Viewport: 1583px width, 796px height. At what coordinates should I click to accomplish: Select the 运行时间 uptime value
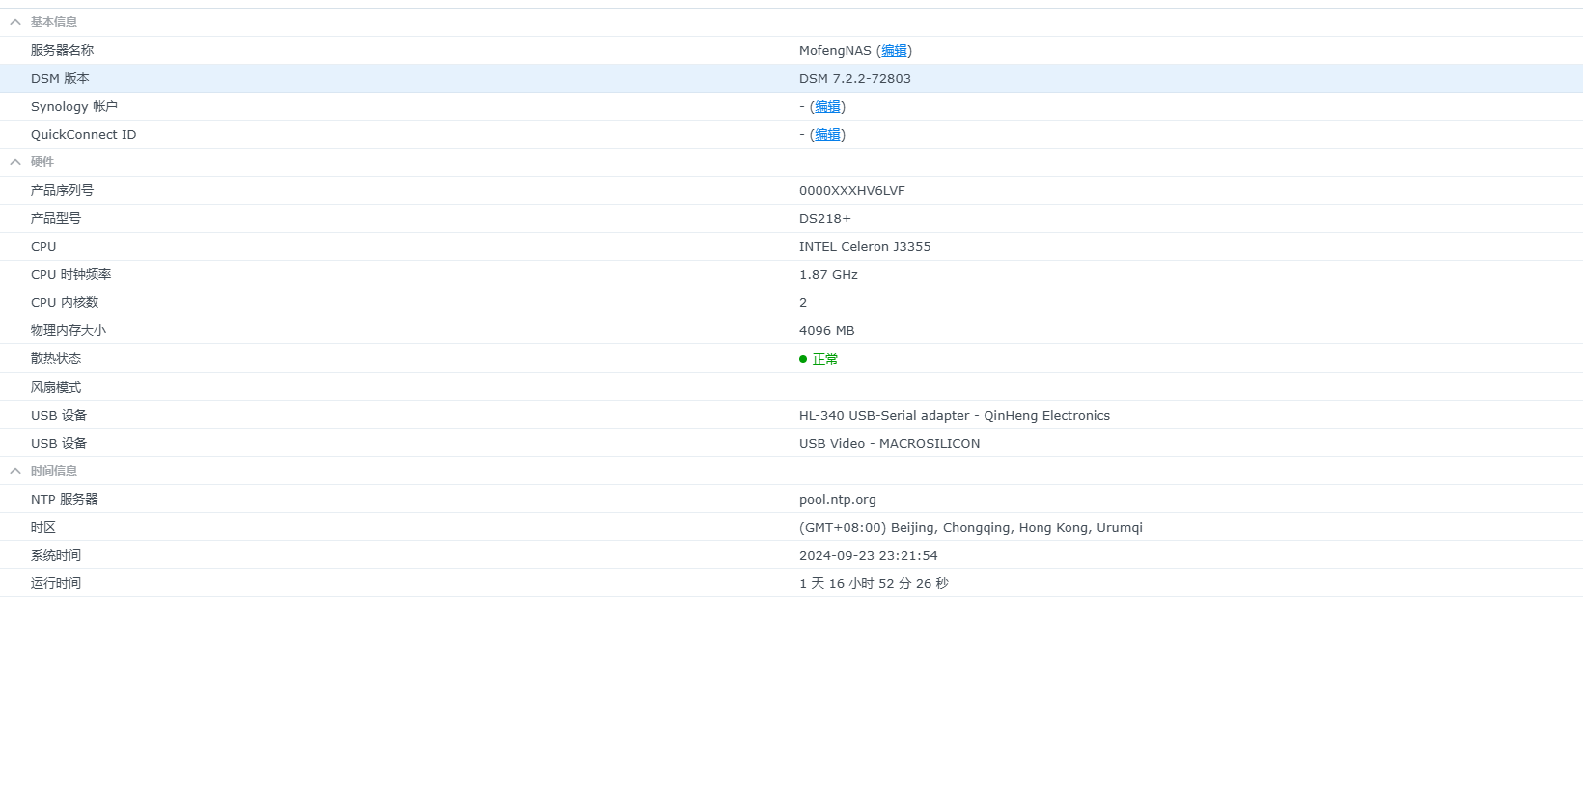(x=874, y=584)
